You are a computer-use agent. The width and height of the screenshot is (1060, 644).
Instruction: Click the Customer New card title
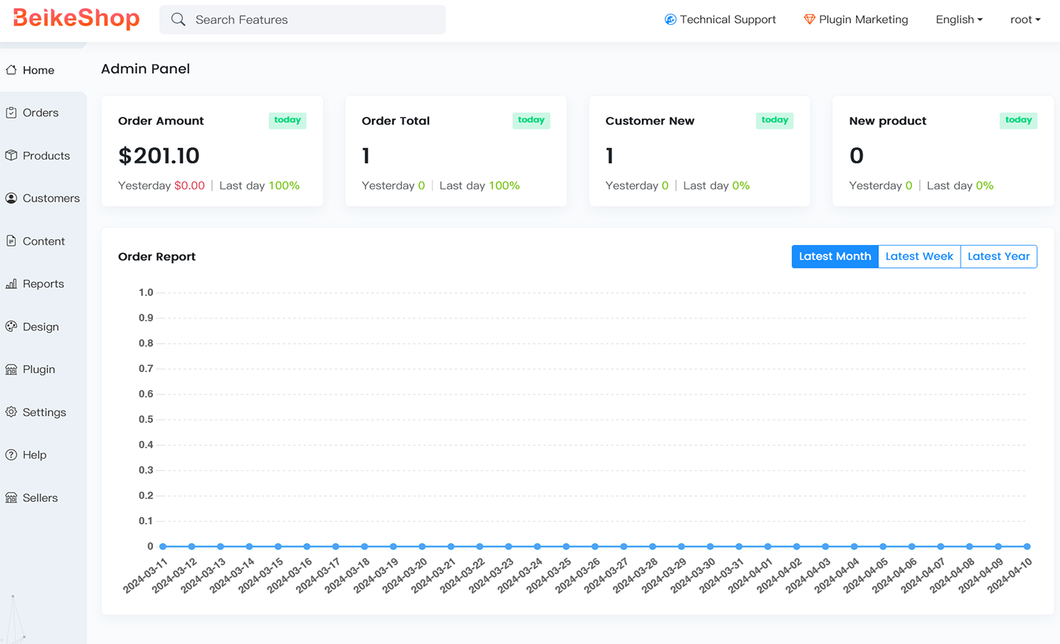click(649, 121)
